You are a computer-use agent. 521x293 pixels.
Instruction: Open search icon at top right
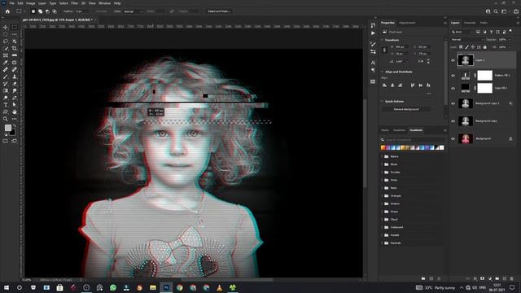[496, 11]
